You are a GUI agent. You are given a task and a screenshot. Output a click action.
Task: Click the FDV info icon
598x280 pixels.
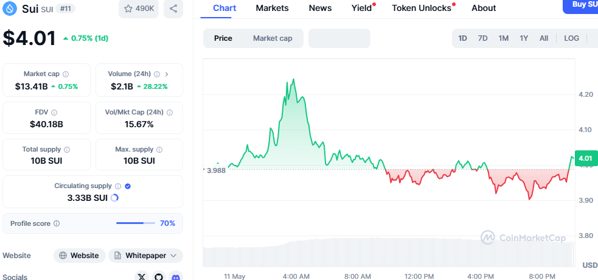pos(54,113)
